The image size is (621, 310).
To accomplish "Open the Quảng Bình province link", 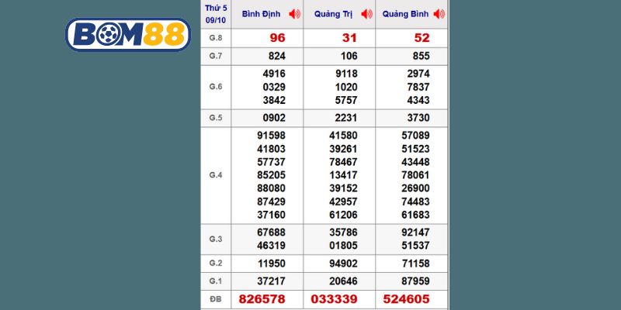I will pos(405,14).
